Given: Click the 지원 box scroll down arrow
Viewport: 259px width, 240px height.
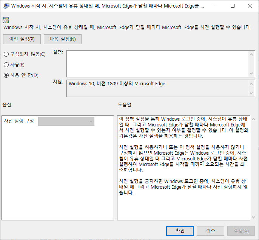Looking at the screenshot, I should click(x=251, y=93).
